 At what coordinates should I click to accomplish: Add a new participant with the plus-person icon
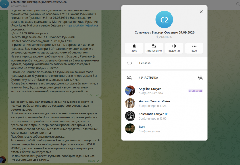tap(200, 78)
